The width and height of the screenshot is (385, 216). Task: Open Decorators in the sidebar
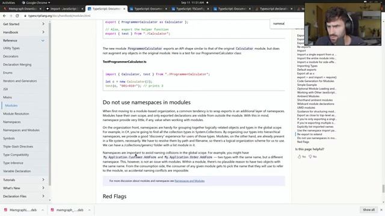(11, 56)
